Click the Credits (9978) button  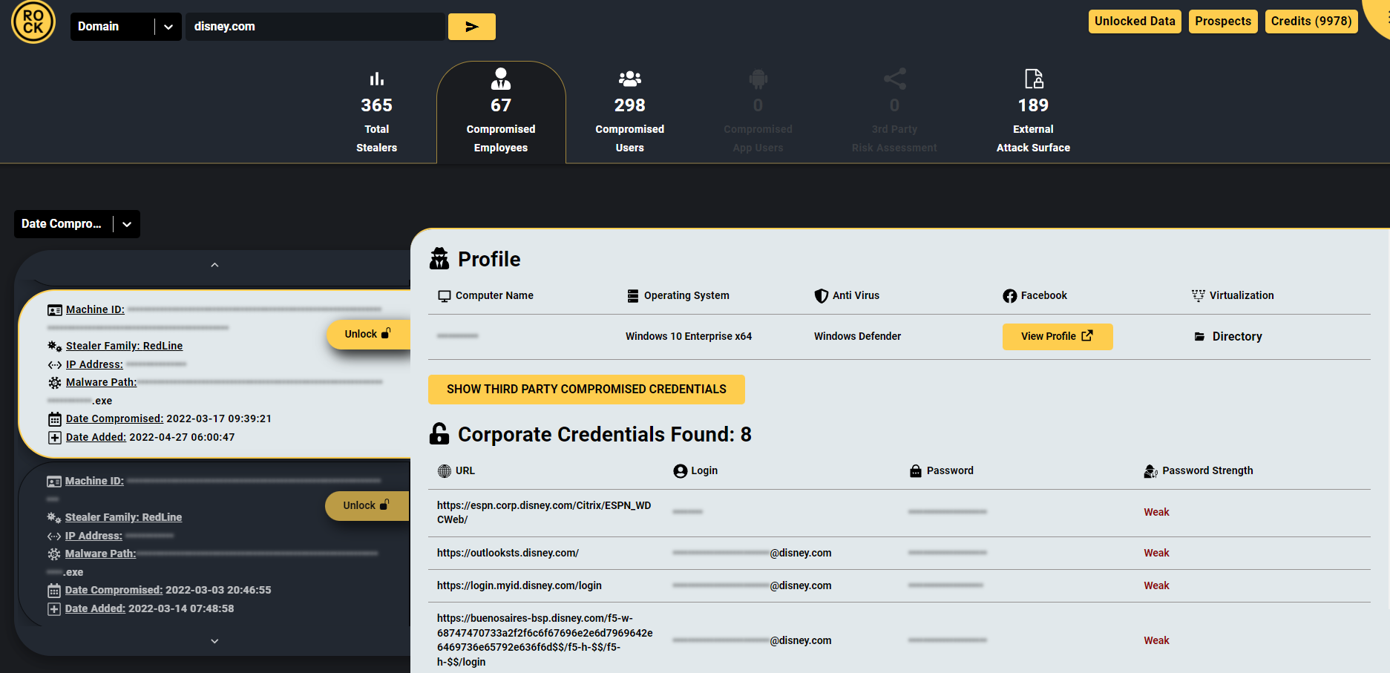(x=1311, y=22)
